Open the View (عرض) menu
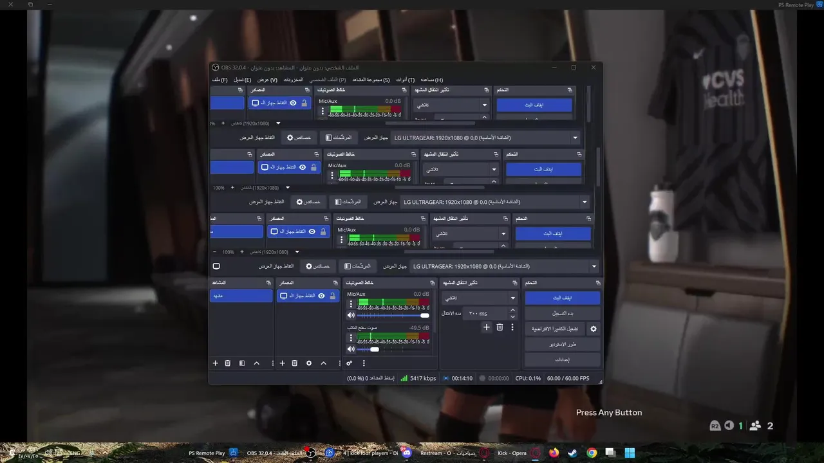Viewport: 824px width, 463px height. pyautogui.click(x=267, y=80)
